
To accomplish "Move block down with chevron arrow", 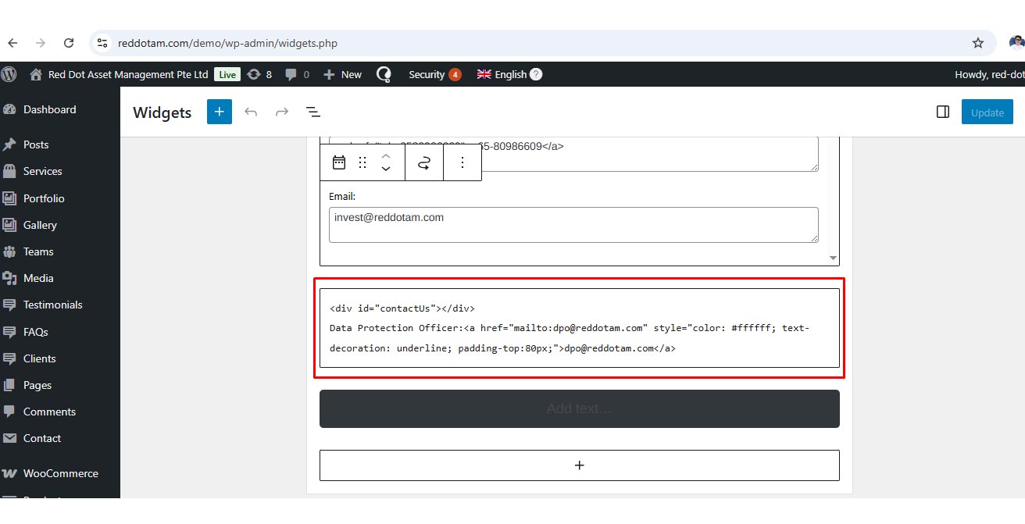I will coord(386,169).
